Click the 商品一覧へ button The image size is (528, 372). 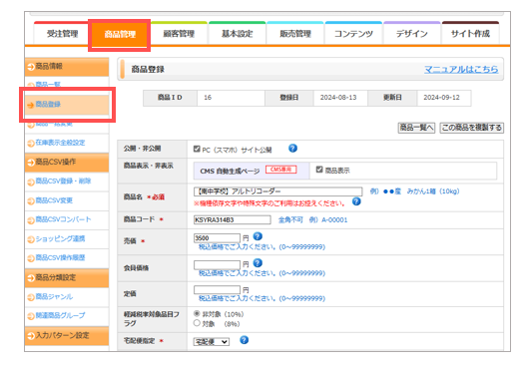416,128
